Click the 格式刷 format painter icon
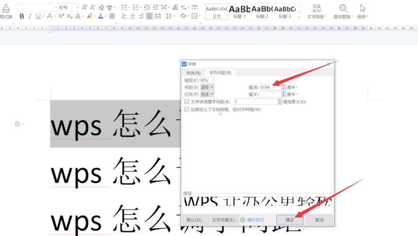The height and width of the screenshot is (236, 418). (x=6, y=11)
